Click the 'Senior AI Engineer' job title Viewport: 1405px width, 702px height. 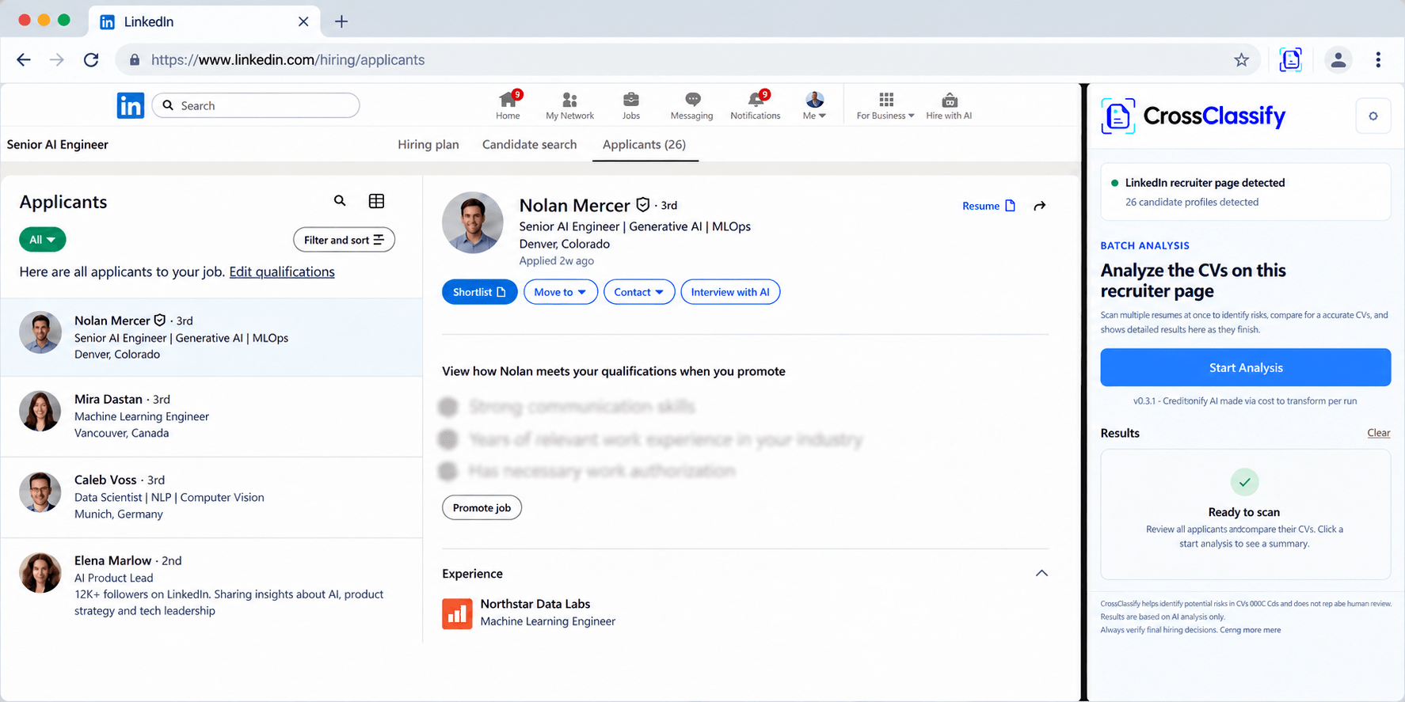[58, 144]
